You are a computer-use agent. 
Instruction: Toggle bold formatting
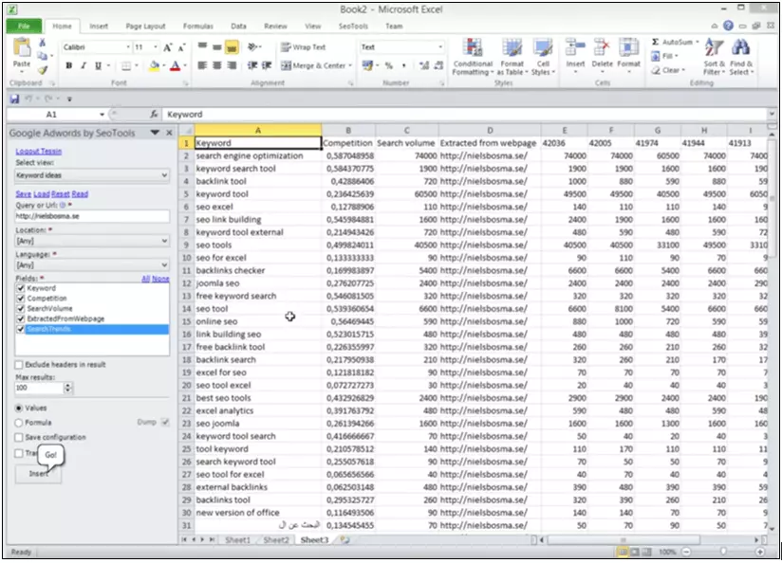point(69,65)
